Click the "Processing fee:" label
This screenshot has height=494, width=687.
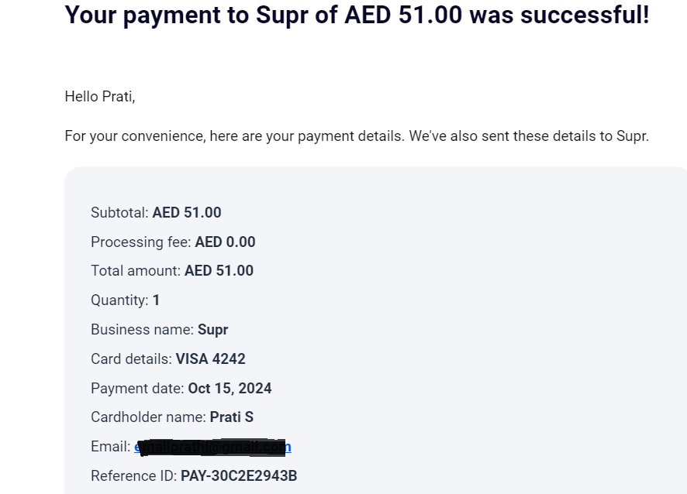[x=140, y=242]
